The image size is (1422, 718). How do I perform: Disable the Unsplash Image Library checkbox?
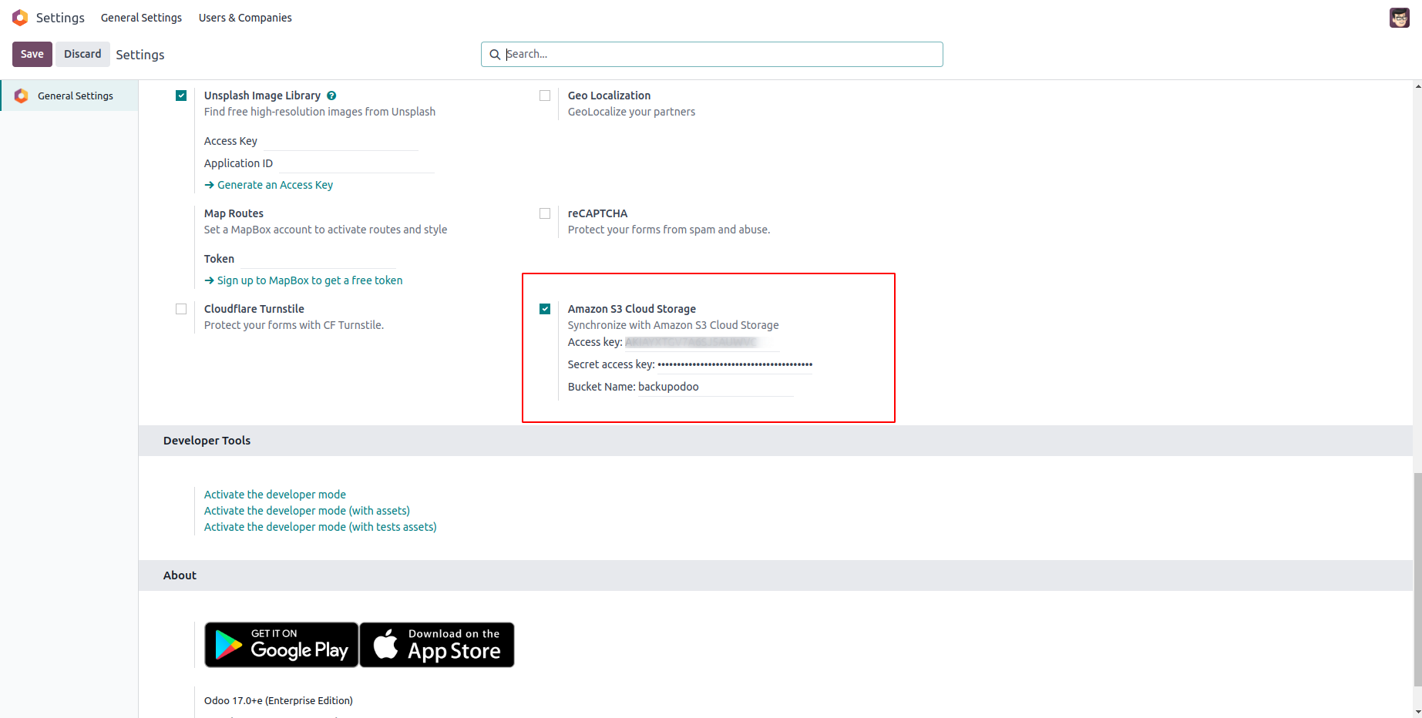[x=181, y=96]
